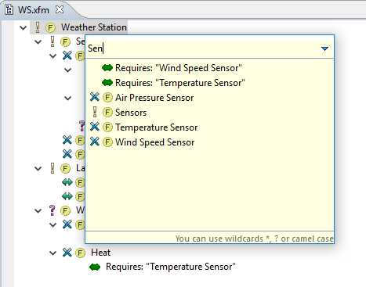Click the green Requires icon in popup for Temperature Sensor

tap(107, 83)
